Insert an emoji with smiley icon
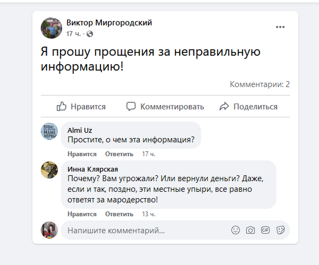 tap(235, 230)
